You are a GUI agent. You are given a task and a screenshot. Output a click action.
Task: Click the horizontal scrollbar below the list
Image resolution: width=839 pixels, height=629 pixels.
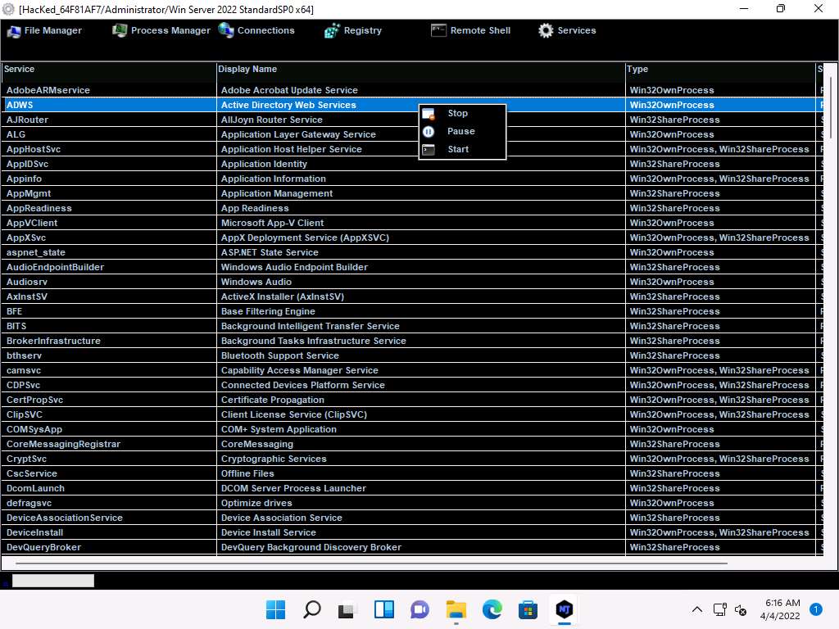(370, 563)
